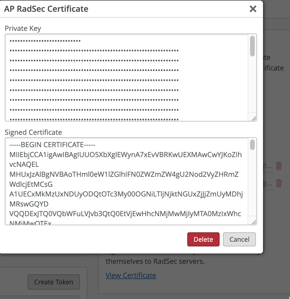This screenshot has height=299, width=290.
Task: Click the lower trash icon behind dialog
Action: tap(279, 183)
